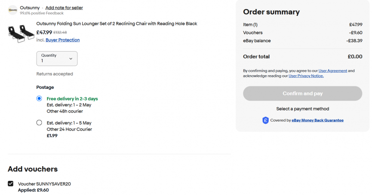
Task: Click the Select a payment method text
Action: [302, 109]
